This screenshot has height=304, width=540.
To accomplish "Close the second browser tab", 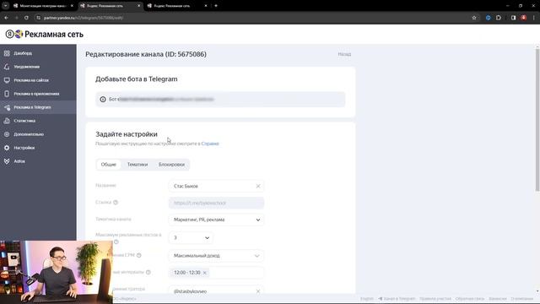I will point(138,6).
